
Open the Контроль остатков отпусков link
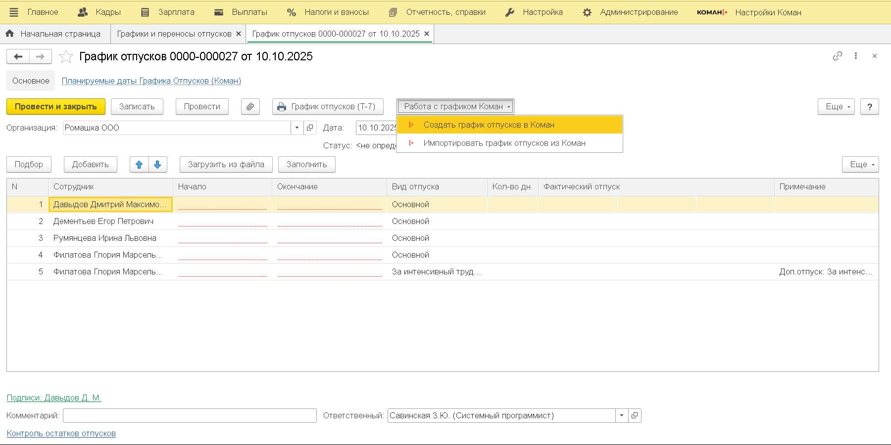point(61,433)
